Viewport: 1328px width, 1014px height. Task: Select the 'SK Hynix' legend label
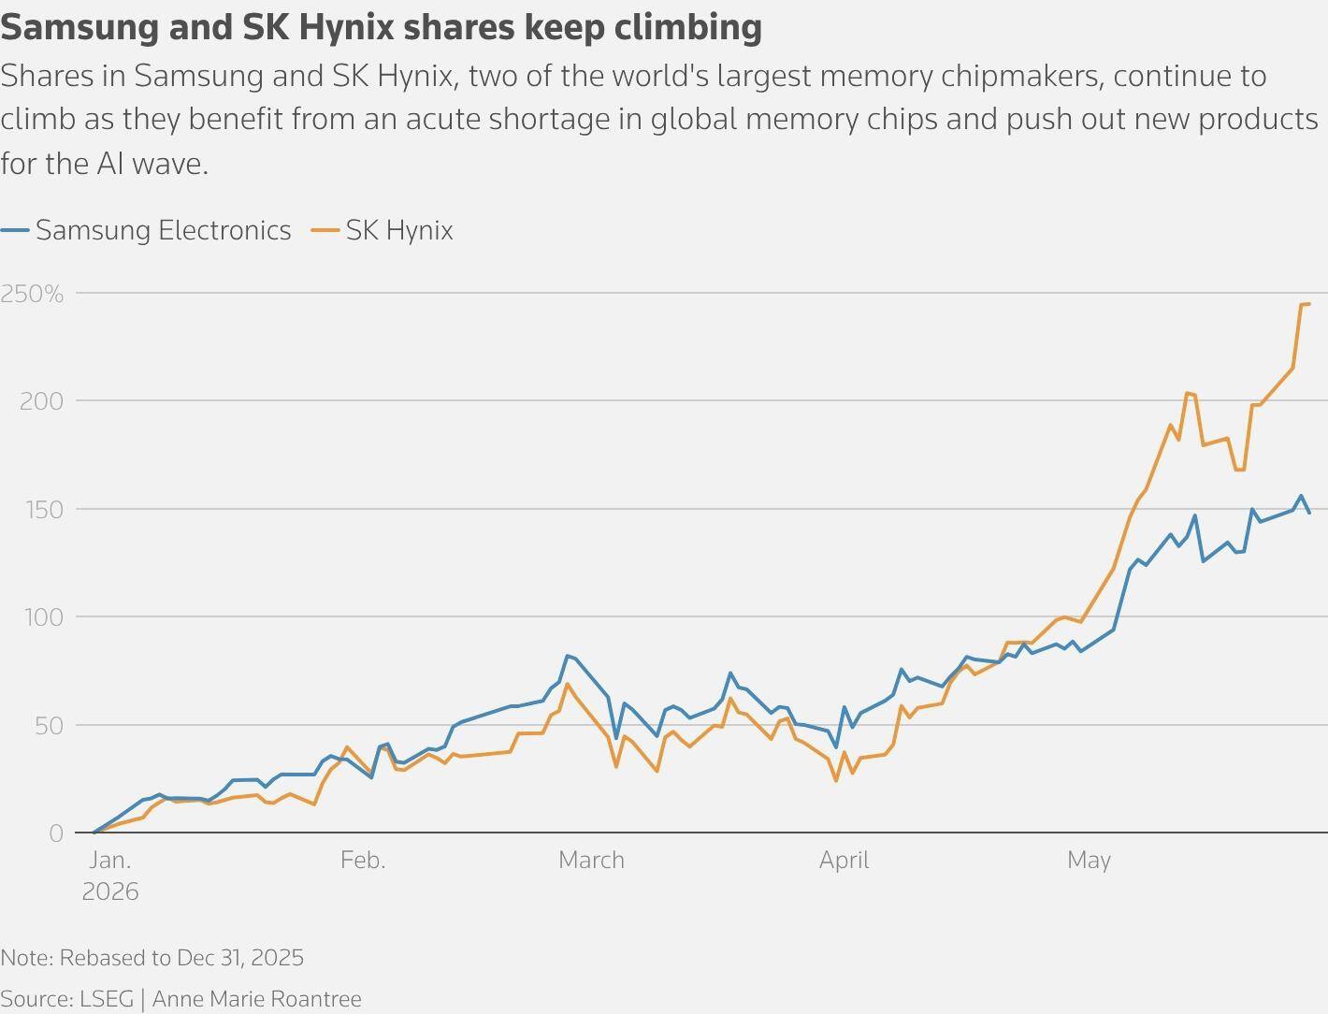(x=399, y=230)
